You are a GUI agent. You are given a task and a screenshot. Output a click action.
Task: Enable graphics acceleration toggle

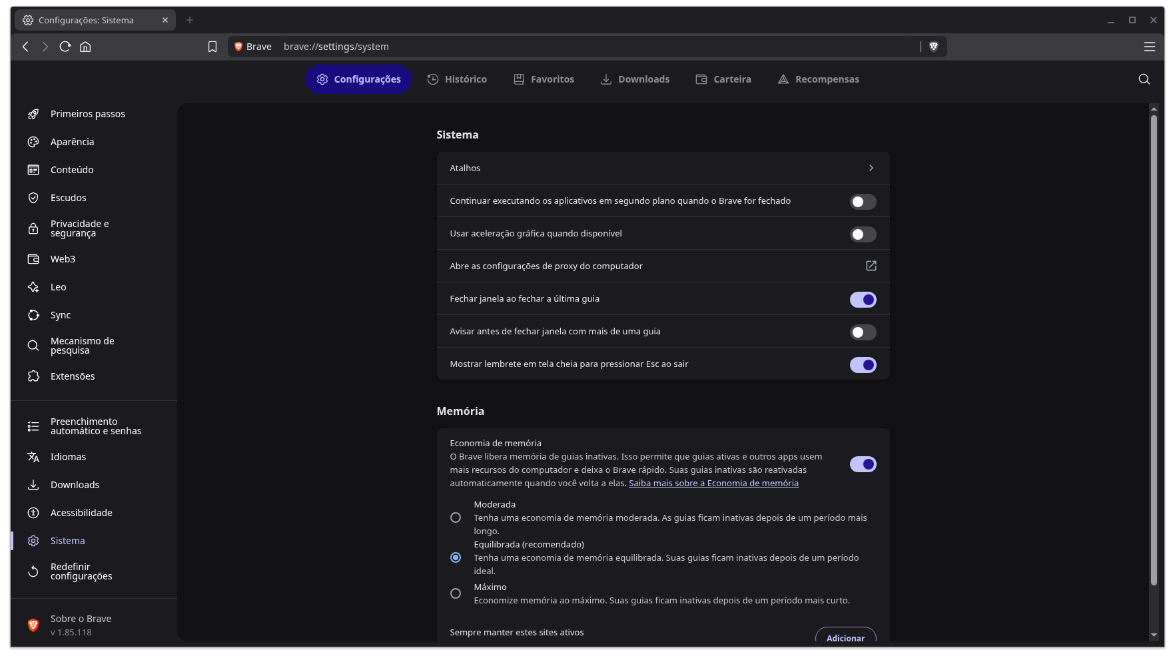(863, 234)
